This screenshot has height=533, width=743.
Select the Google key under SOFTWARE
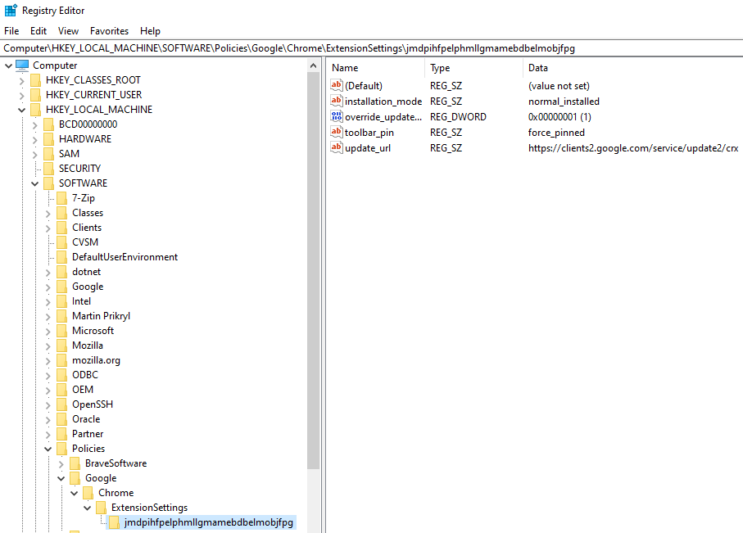(88, 287)
